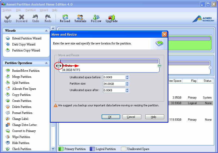Open the Wizard menu
Screen dimensions: 218x153
[x=44, y=10]
